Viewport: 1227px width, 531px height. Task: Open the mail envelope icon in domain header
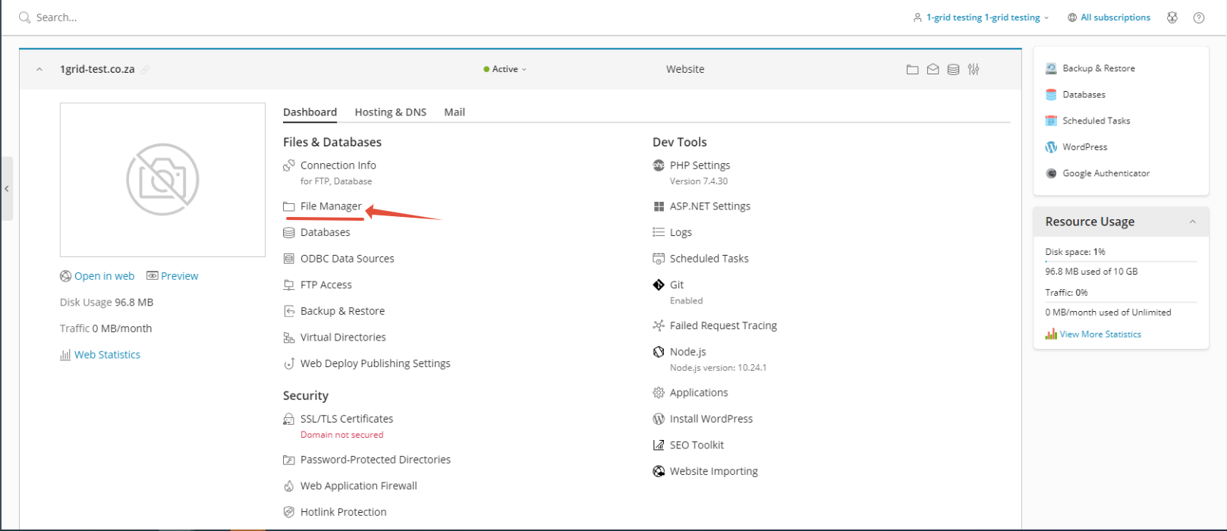(x=933, y=69)
